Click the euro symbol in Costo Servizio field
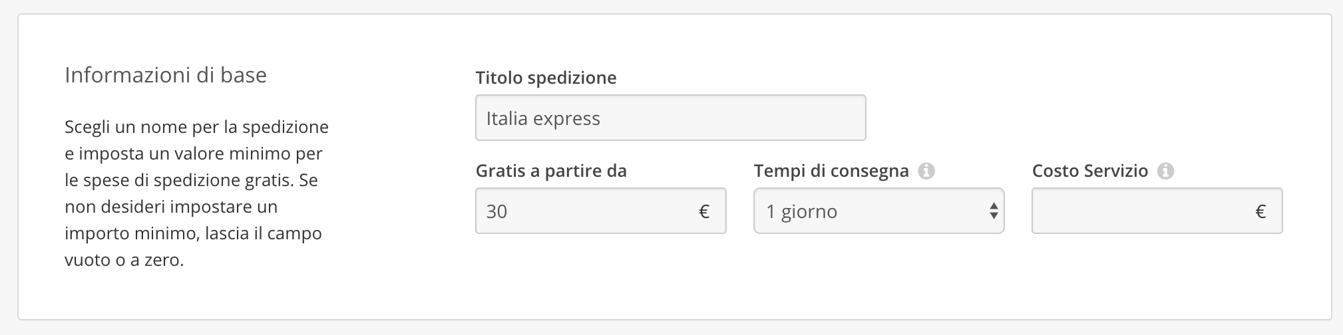This screenshot has height=335, width=1343. pos(1260,211)
